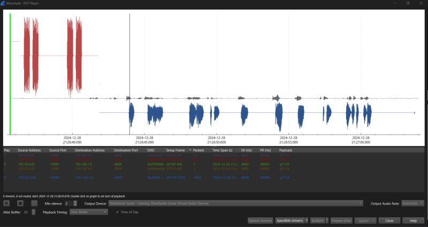Click 1094 packets cell in blue row
The height and width of the screenshot is (227, 428).
(197, 177)
